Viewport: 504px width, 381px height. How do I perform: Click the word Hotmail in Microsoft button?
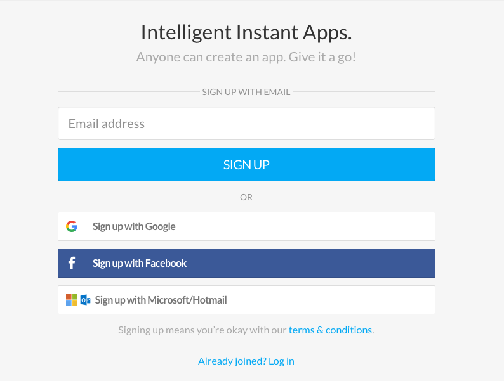pyautogui.click(x=210, y=300)
